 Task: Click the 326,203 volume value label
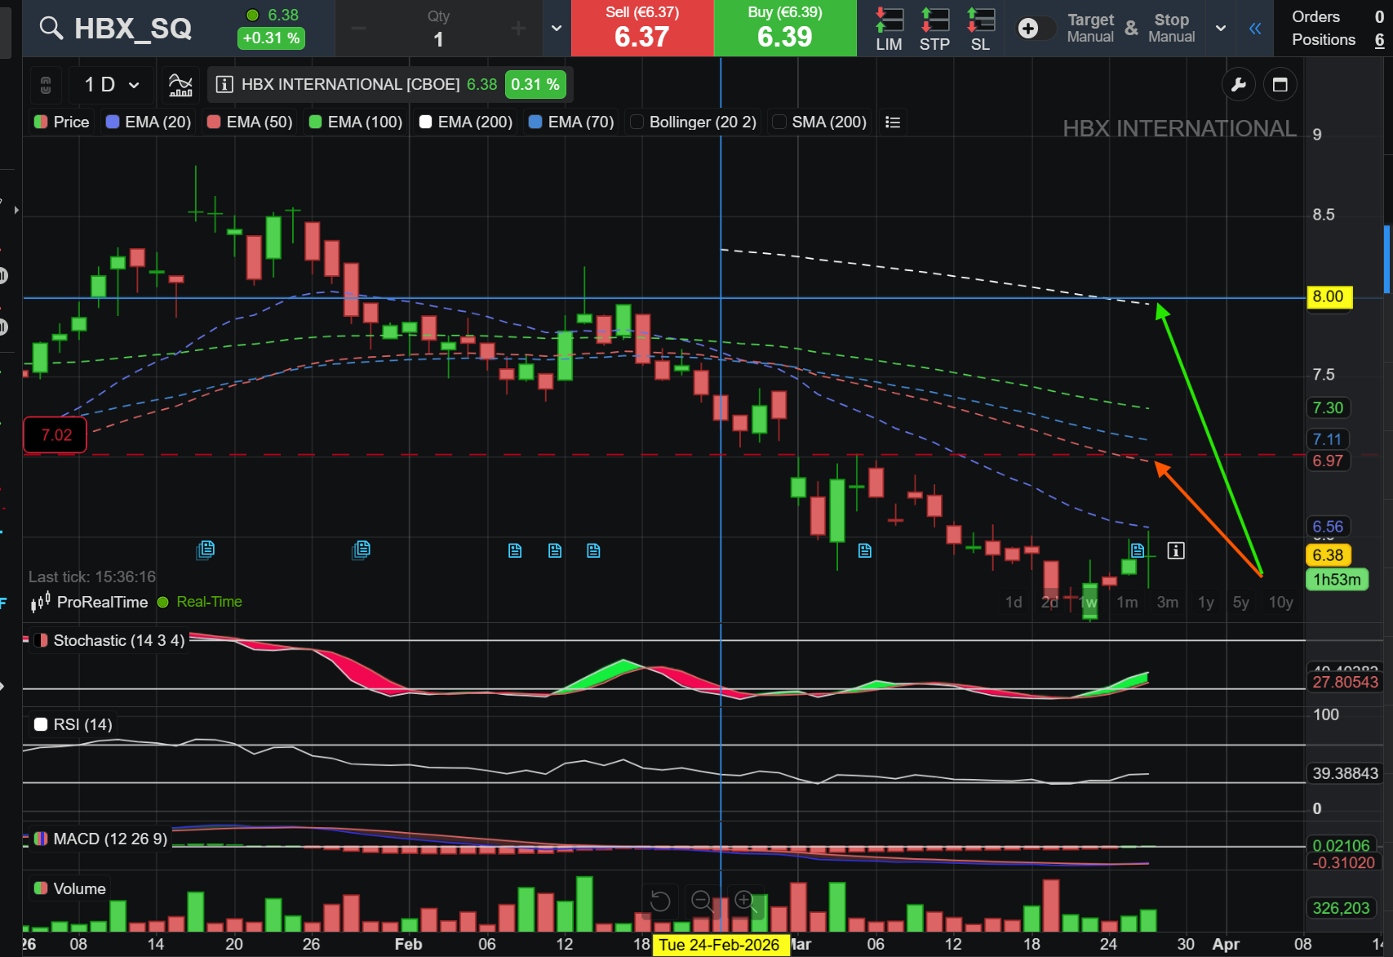(1340, 908)
